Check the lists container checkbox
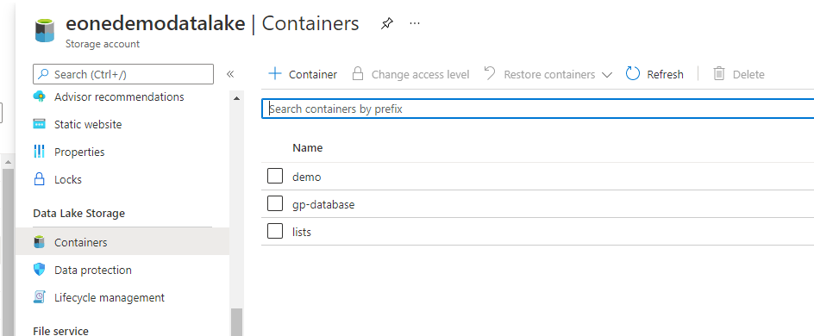 click(275, 231)
